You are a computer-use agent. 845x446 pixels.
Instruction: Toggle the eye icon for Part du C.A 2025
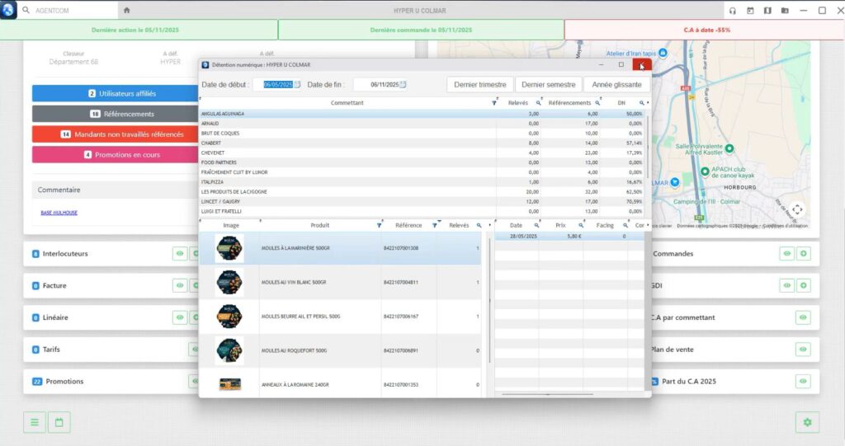click(804, 382)
